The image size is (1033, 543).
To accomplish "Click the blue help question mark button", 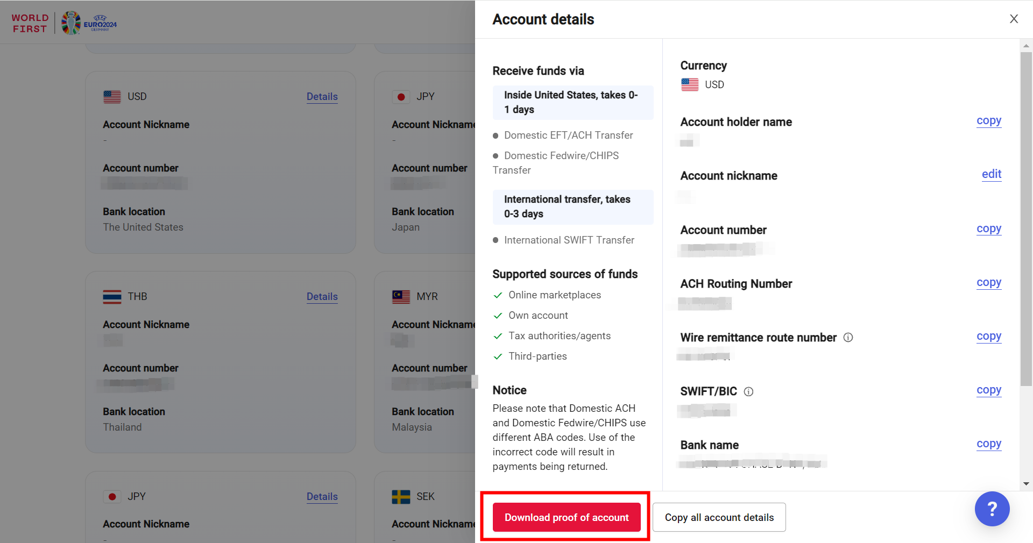I will (992, 509).
